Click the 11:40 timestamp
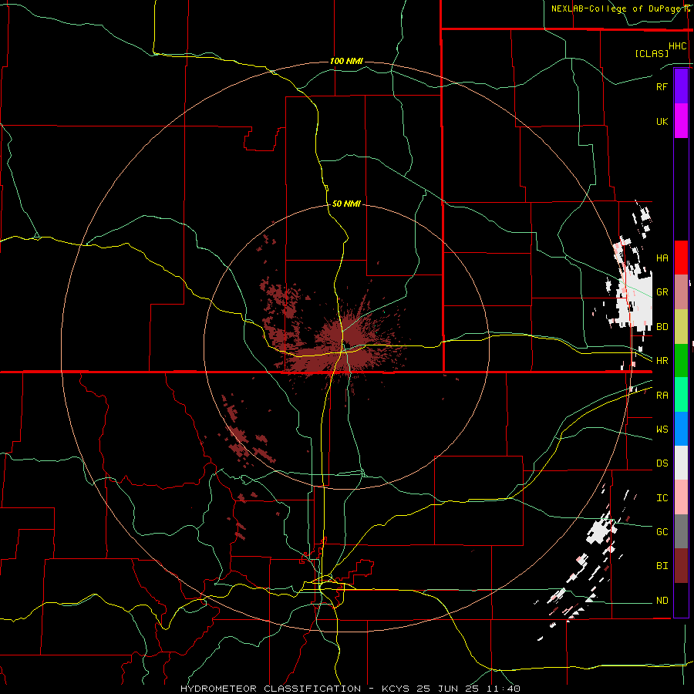The image size is (694, 694). (502, 689)
